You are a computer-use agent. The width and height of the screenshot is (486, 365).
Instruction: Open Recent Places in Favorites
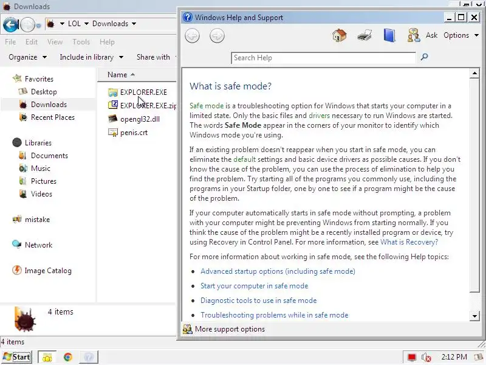tap(53, 117)
